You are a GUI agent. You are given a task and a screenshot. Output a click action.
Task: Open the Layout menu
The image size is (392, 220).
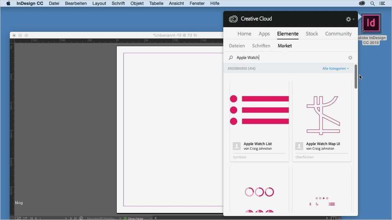pyautogui.click(x=99, y=3)
